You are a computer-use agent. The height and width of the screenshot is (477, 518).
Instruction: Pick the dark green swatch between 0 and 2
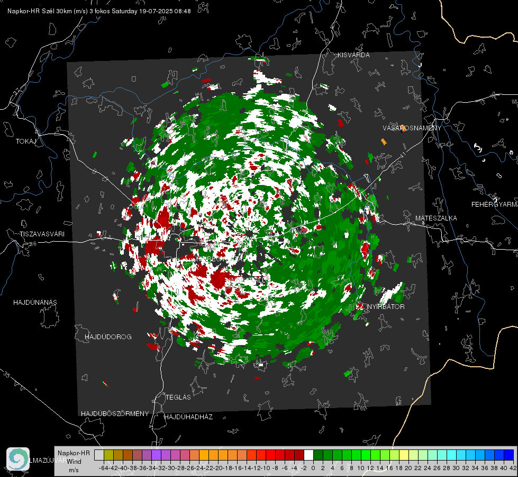pyautogui.click(x=318, y=455)
